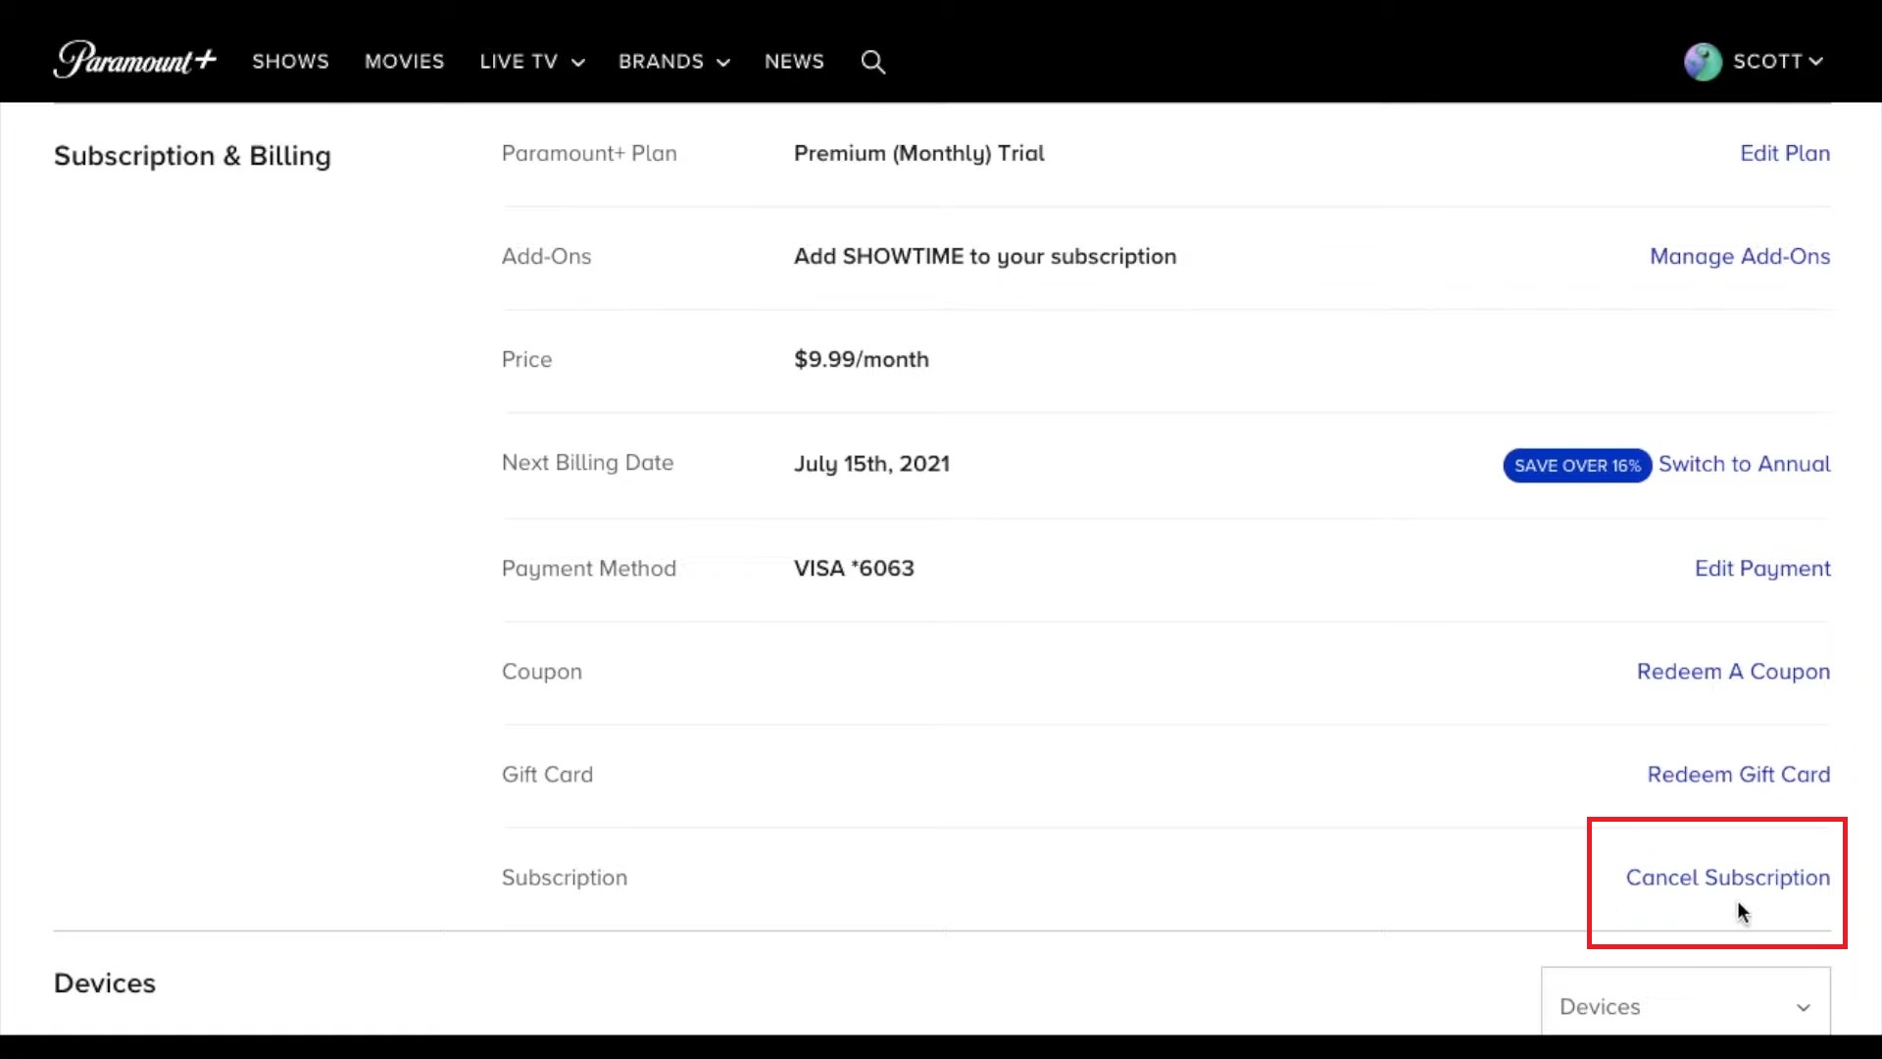Viewport: 1882px width, 1059px height.
Task: Select Edit Payment for VISA card
Action: click(x=1761, y=568)
